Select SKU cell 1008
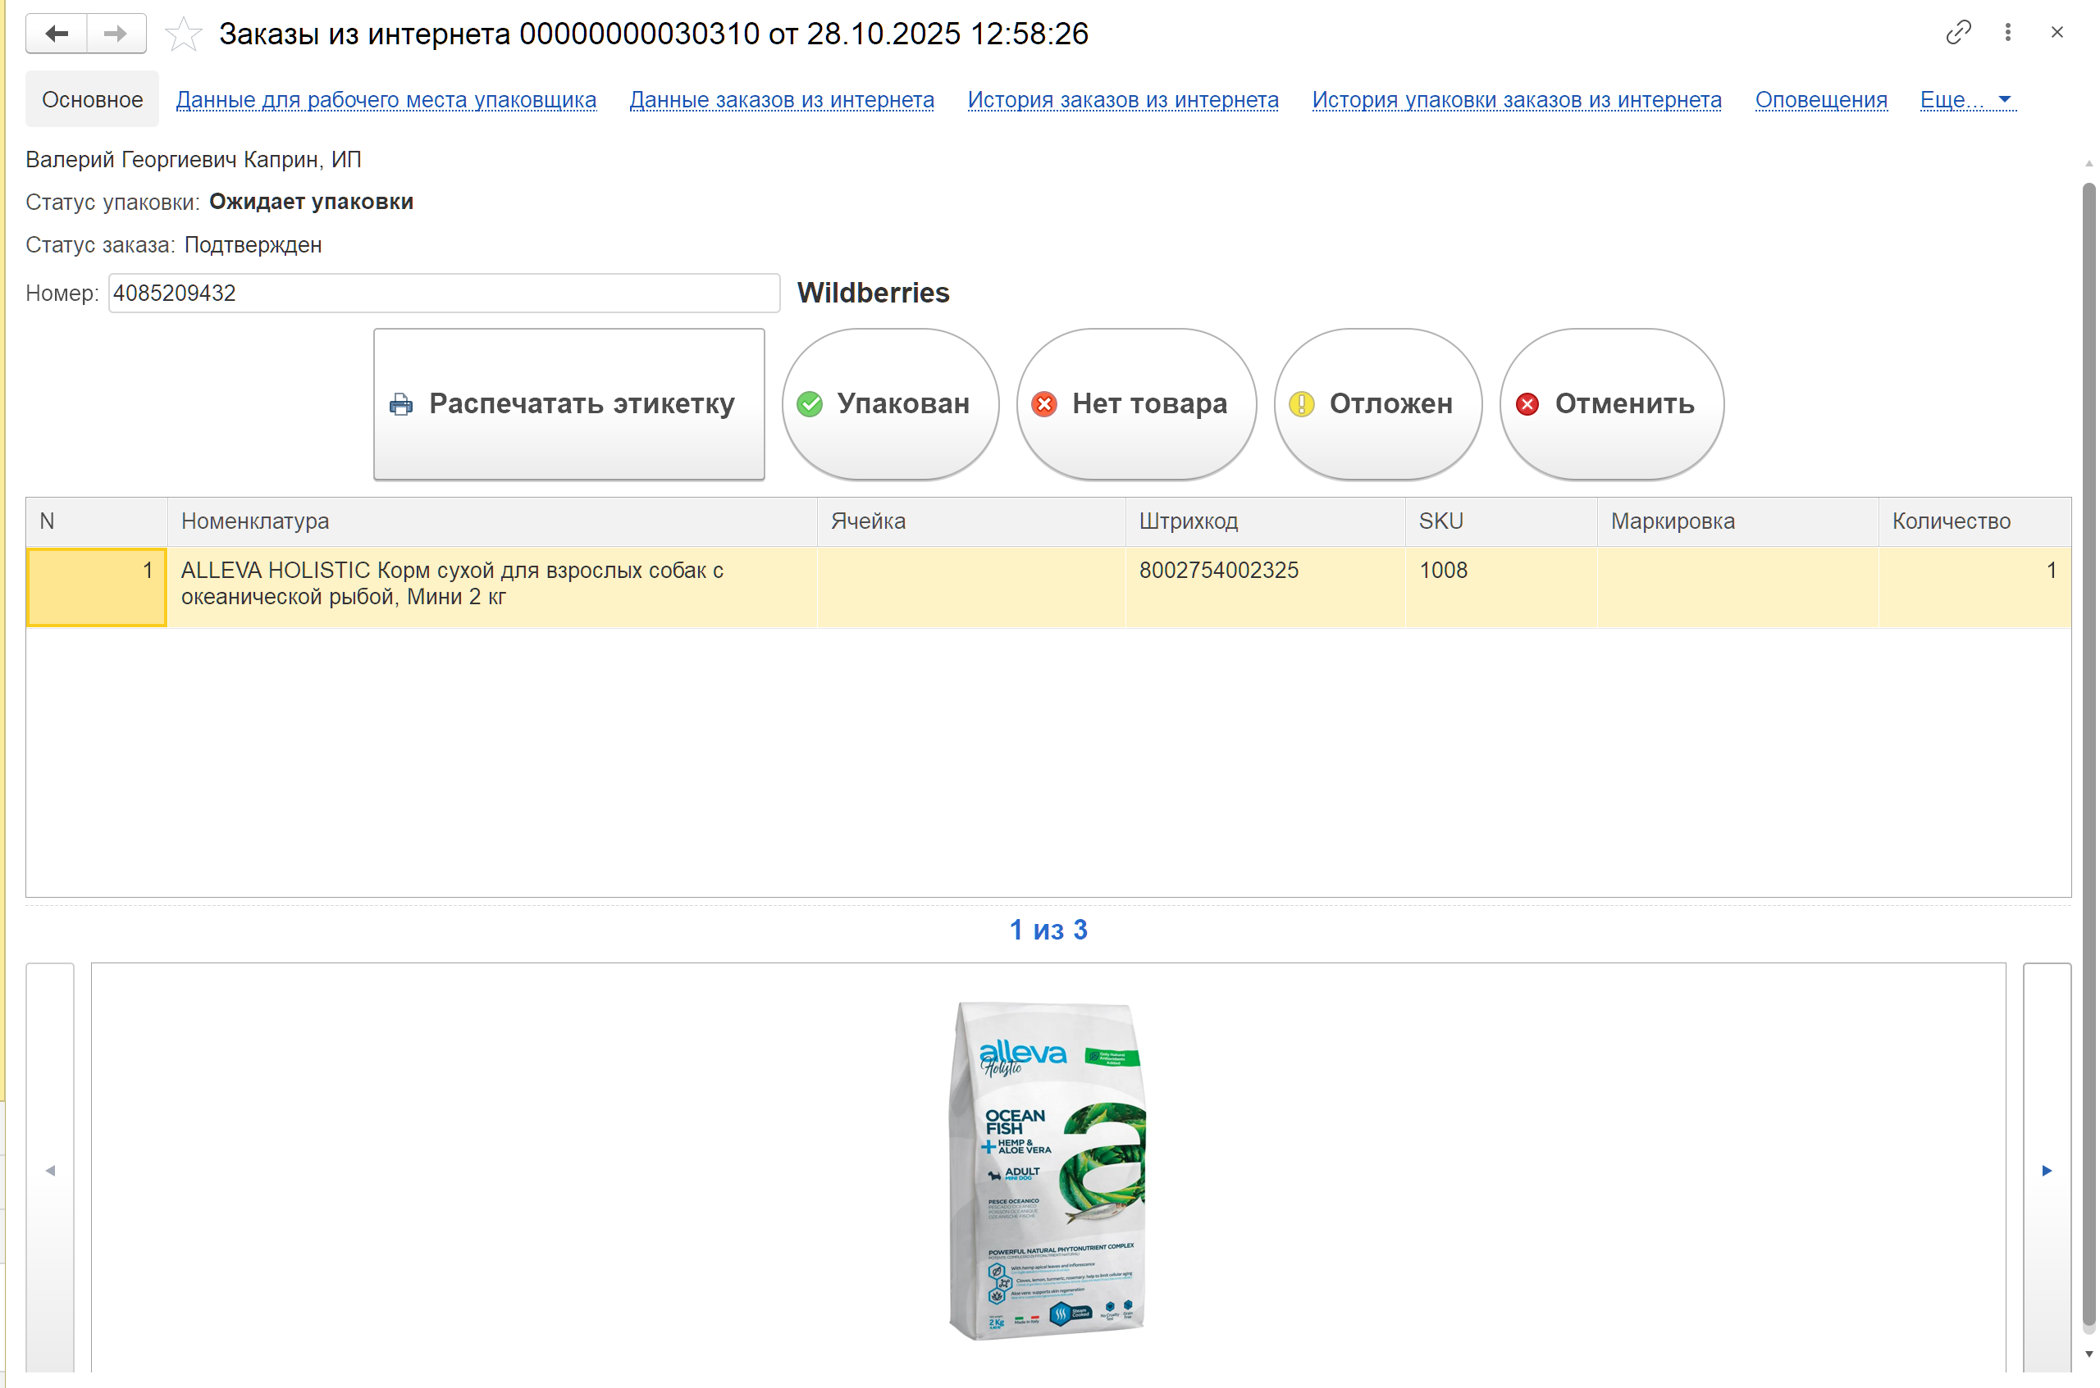 1500,587
